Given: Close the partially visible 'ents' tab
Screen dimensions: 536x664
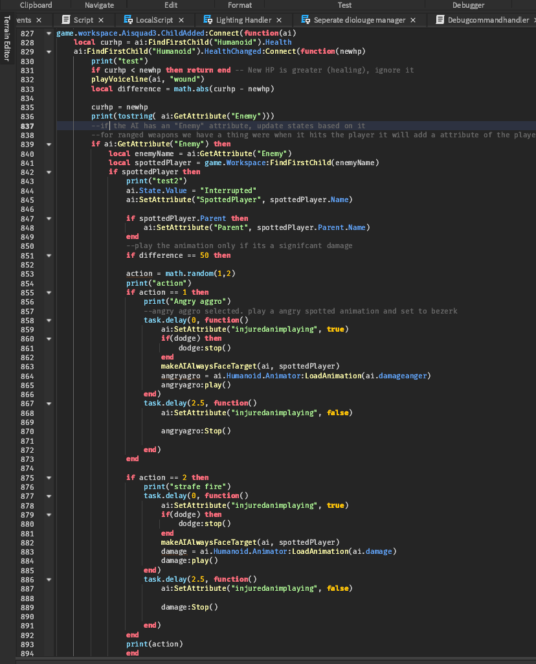Looking at the screenshot, I should [39, 20].
